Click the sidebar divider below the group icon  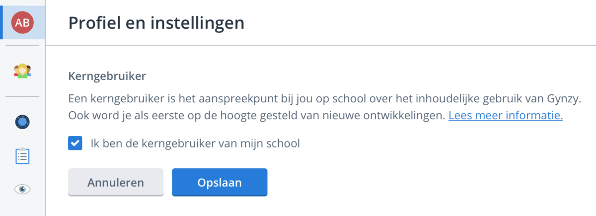(22, 96)
